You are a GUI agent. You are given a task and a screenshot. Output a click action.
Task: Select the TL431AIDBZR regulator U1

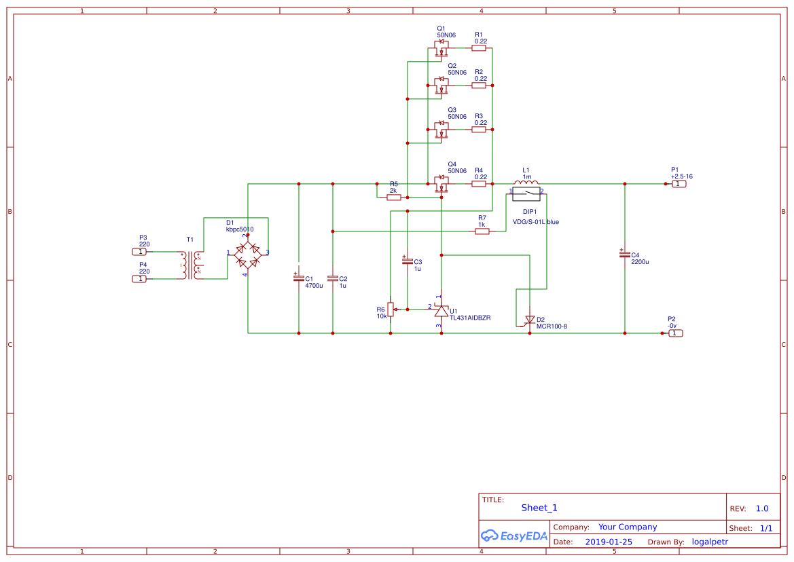[441, 311]
